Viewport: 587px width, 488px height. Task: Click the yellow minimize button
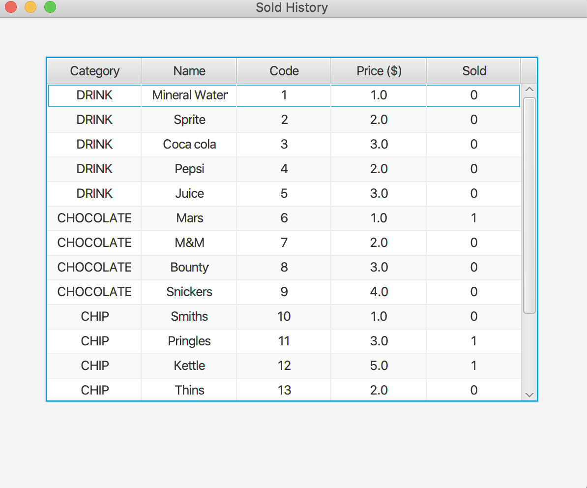[x=30, y=7]
